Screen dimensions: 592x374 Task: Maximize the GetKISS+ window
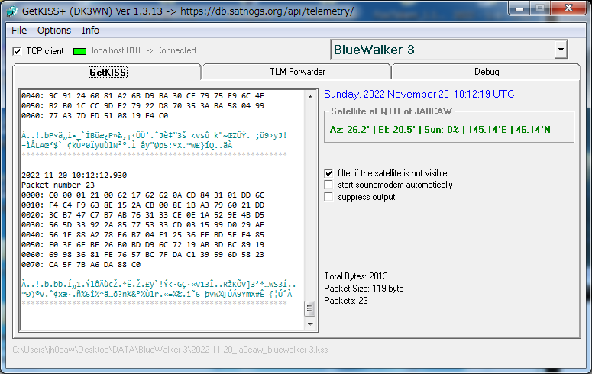pyautogui.click(x=540, y=8)
